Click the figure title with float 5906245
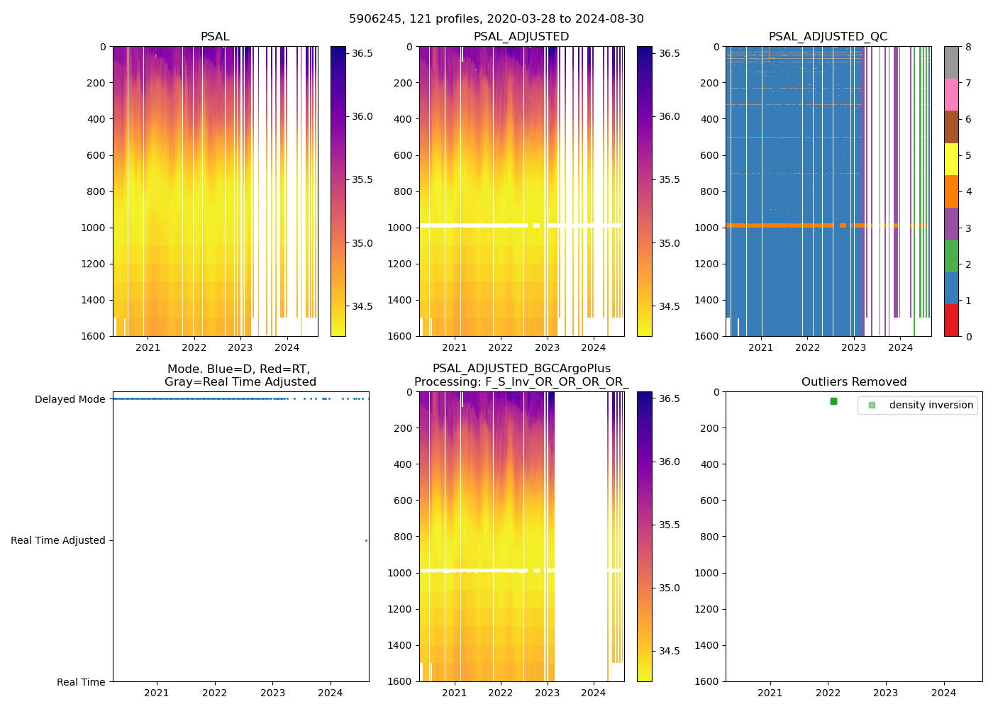Screen dimensions: 993x709 [x=496, y=19]
